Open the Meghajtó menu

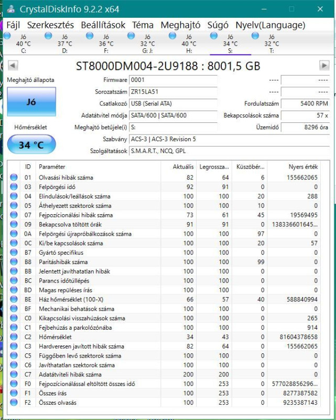(x=180, y=25)
